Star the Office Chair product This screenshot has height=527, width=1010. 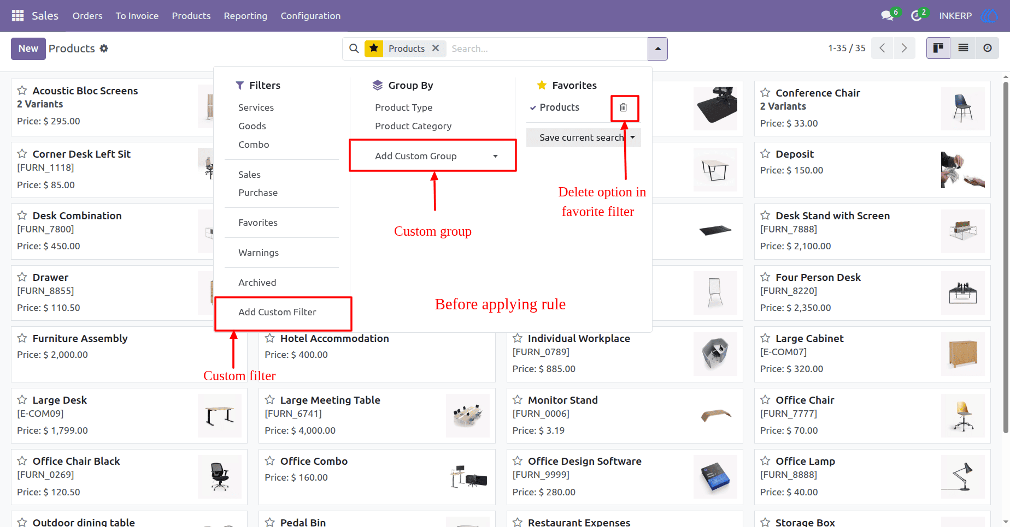click(765, 400)
